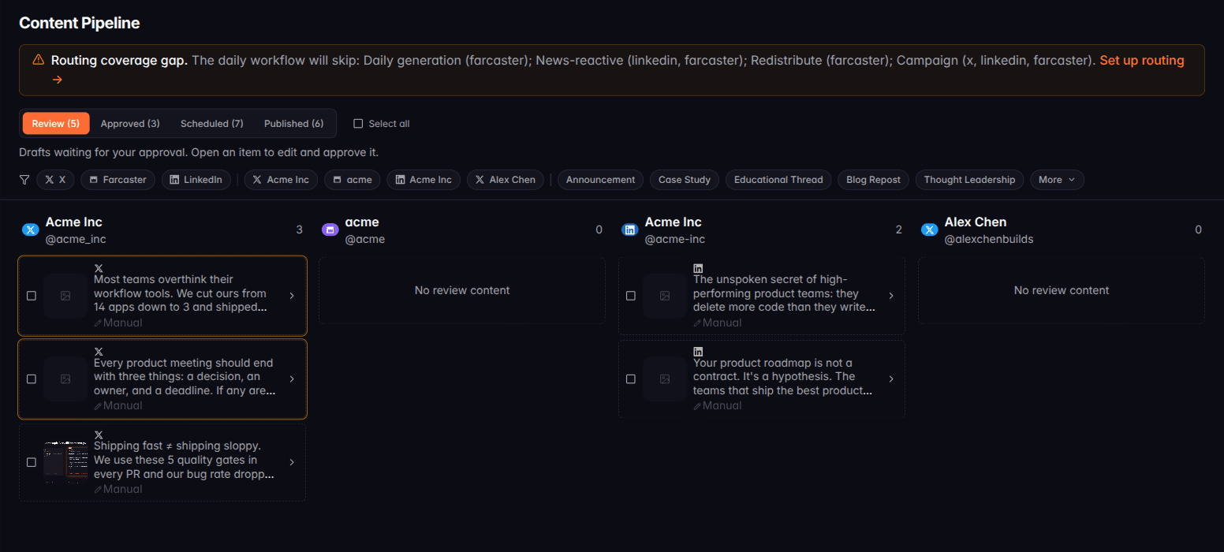Apply the Blog Repost filter
1224x552 pixels.
873,180
